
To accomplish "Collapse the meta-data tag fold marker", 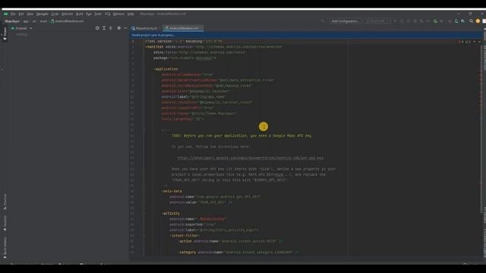I will pyautogui.click(x=144, y=191).
